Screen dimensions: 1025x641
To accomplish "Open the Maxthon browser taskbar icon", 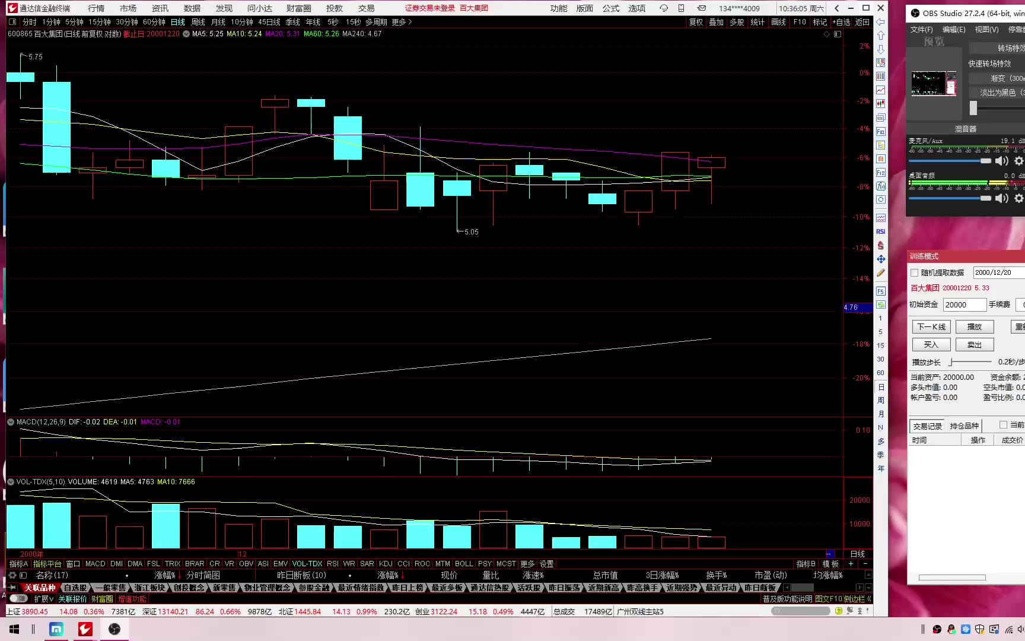I will click(56, 629).
